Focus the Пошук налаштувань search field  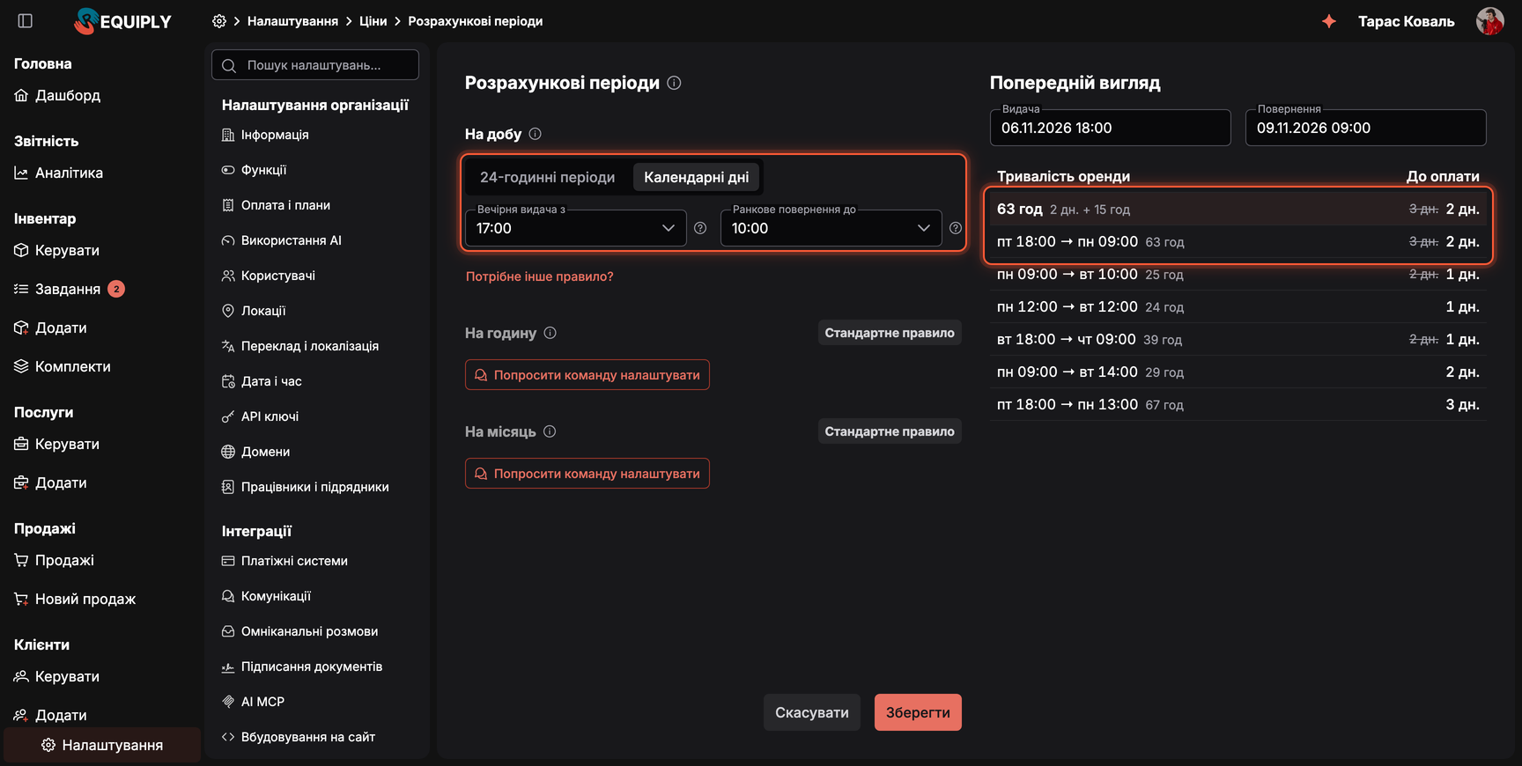pos(315,65)
